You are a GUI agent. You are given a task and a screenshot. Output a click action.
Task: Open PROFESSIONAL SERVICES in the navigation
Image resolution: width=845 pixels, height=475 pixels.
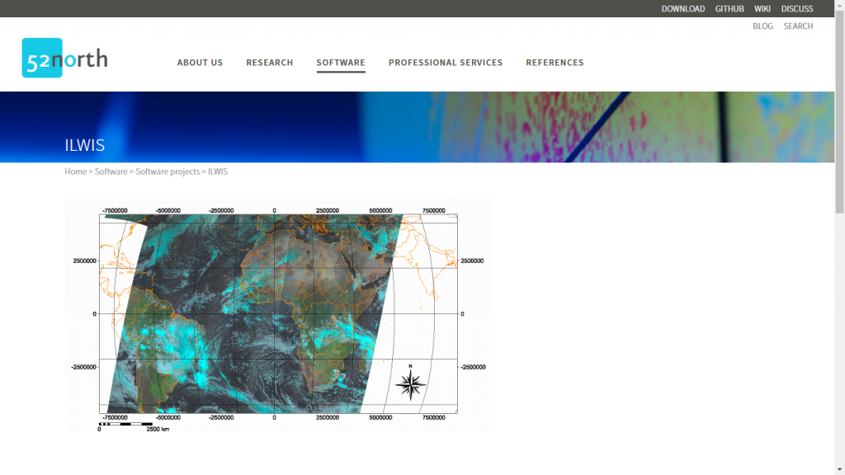point(446,63)
